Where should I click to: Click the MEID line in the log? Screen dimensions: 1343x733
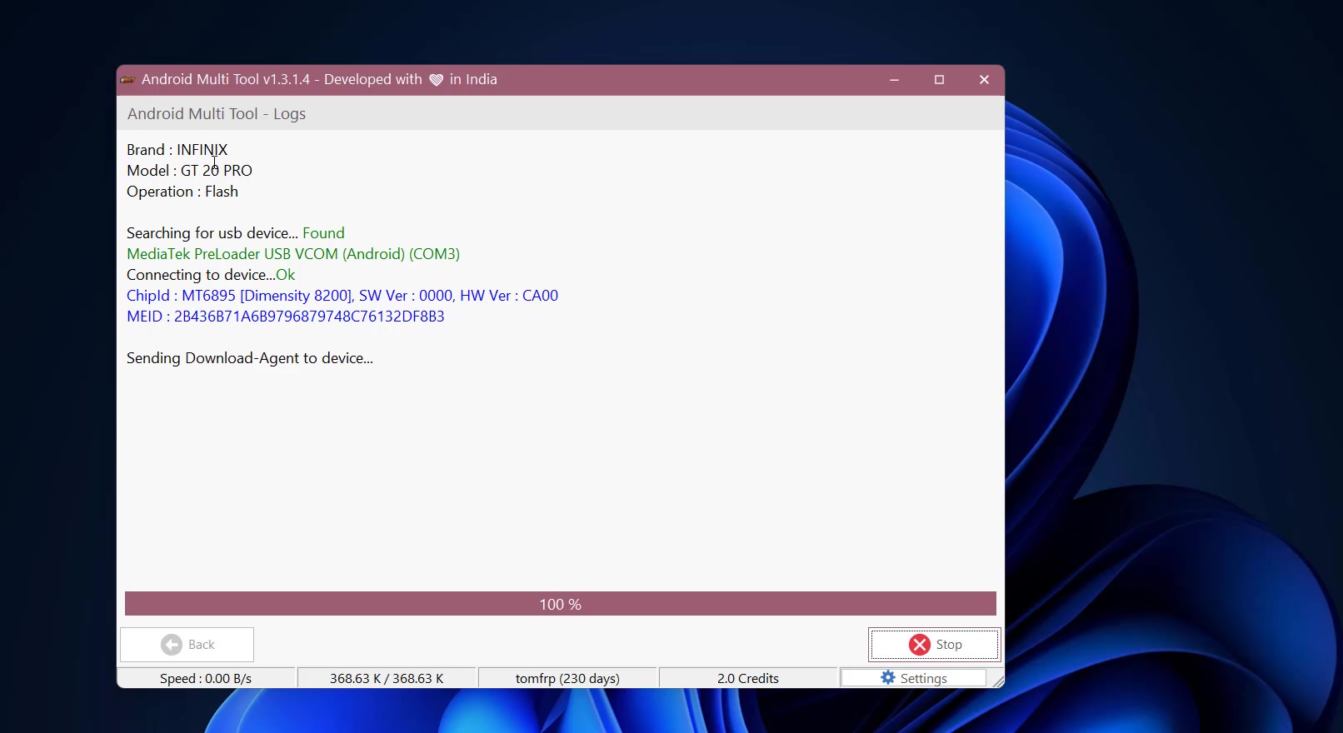(x=286, y=317)
